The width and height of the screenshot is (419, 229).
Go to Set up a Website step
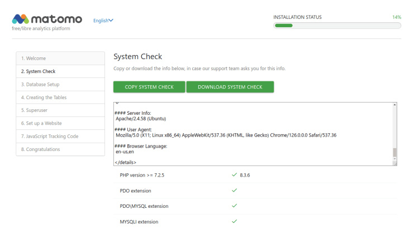tap(60, 123)
